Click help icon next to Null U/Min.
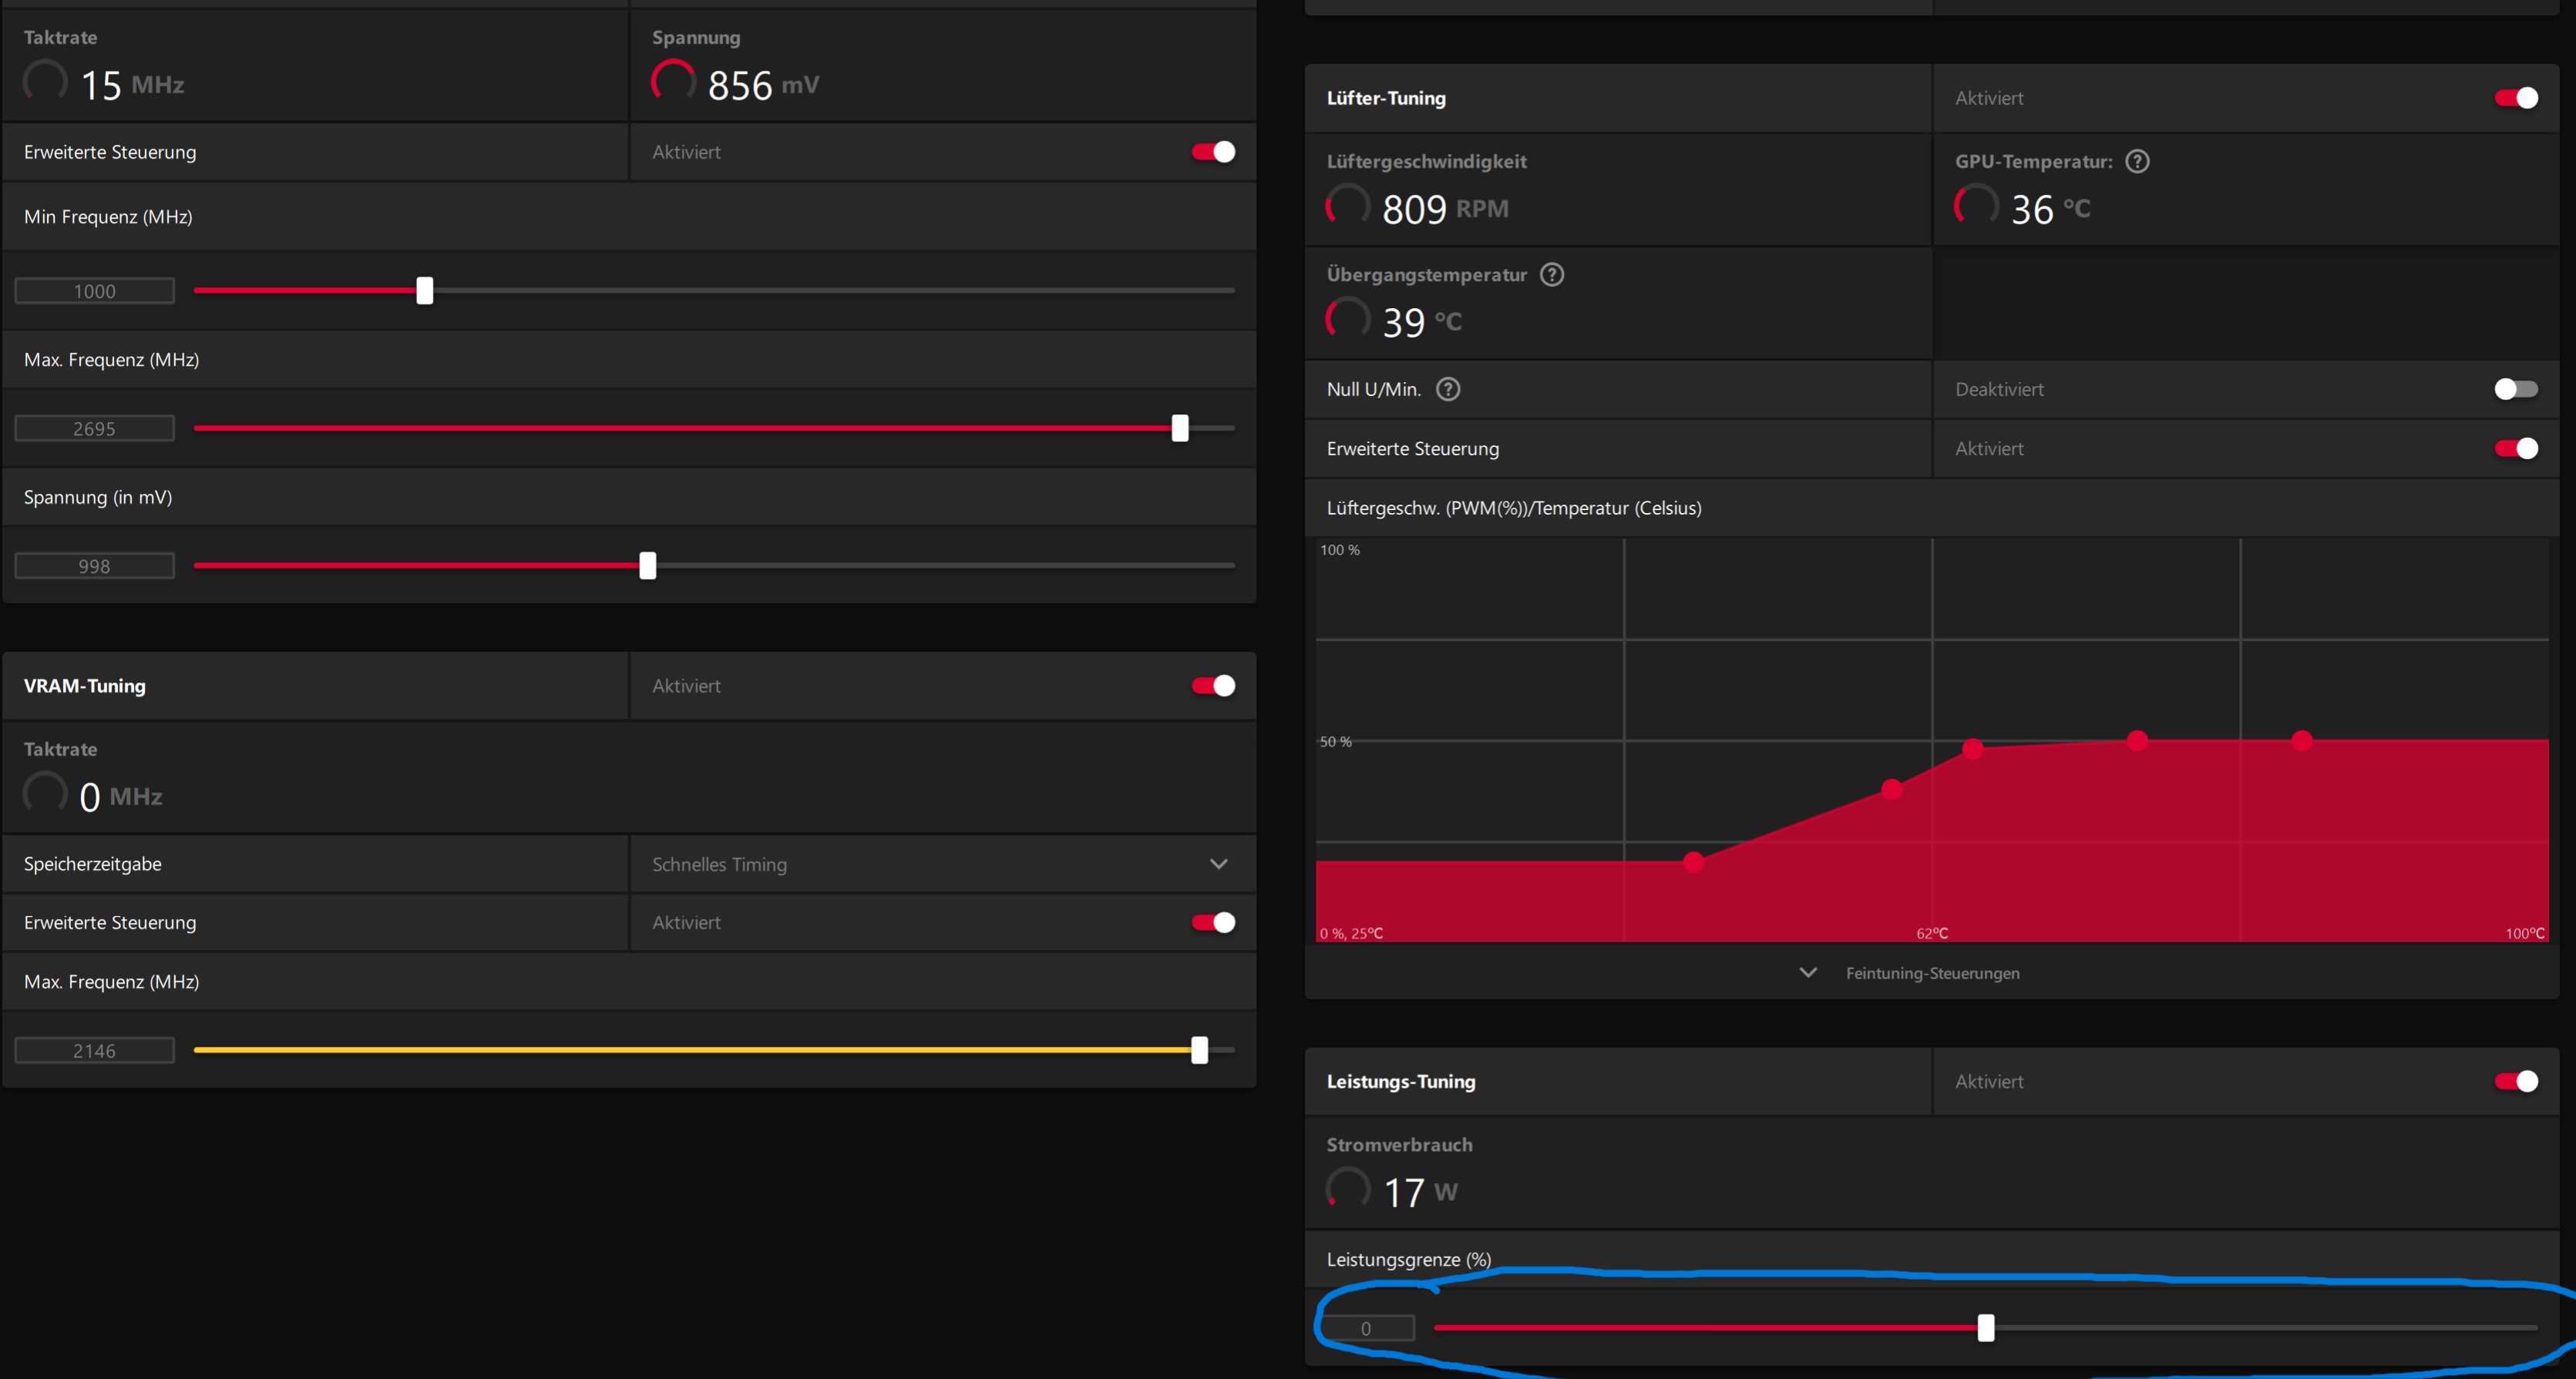The height and width of the screenshot is (1379, 2576). [1447, 389]
